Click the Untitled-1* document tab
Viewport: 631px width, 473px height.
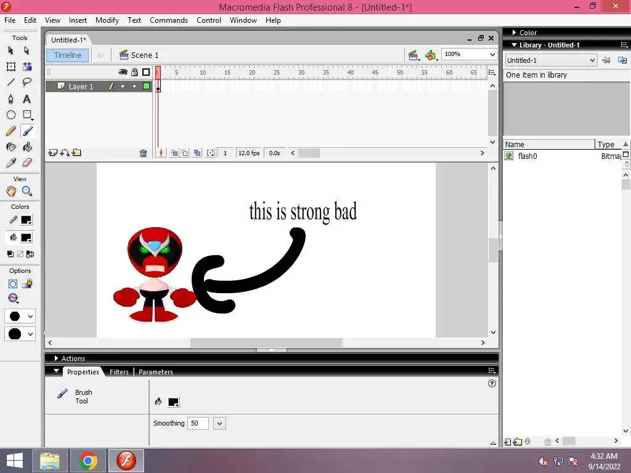pyautogui.click(x=68, y=40)
